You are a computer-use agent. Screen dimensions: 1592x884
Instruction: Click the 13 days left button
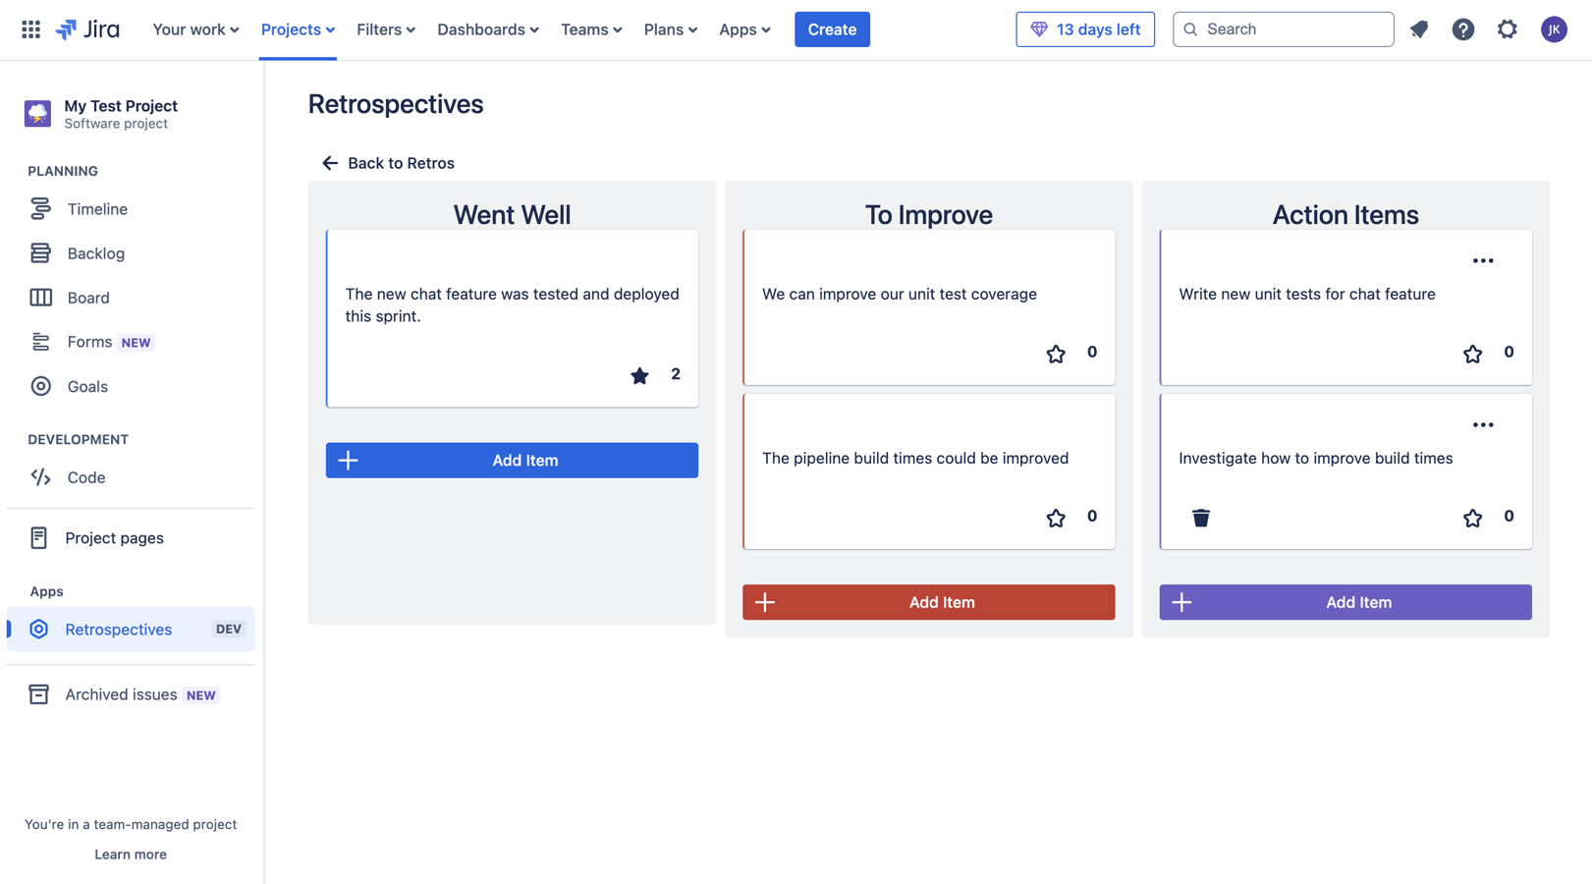click(x=1085, y=29)
